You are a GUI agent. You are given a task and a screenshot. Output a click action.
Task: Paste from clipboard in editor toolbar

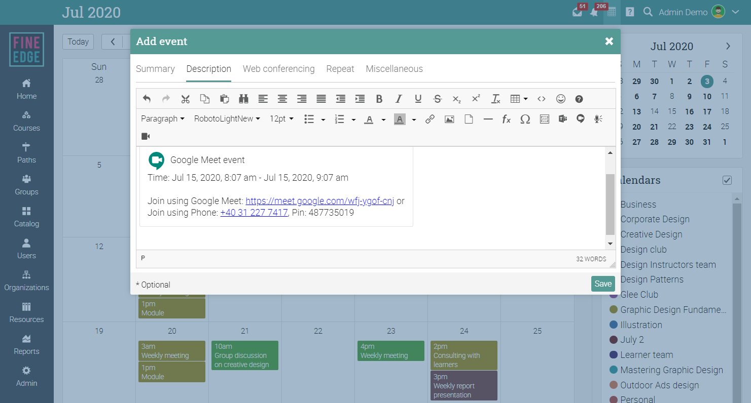pos(224,99)
